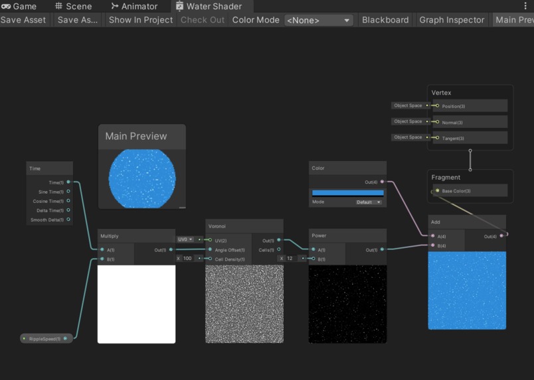The width and height of the screenshot is (534, 380).
Task: Click the Power node preview thumbnail
Action: click(x=348, y=304)
